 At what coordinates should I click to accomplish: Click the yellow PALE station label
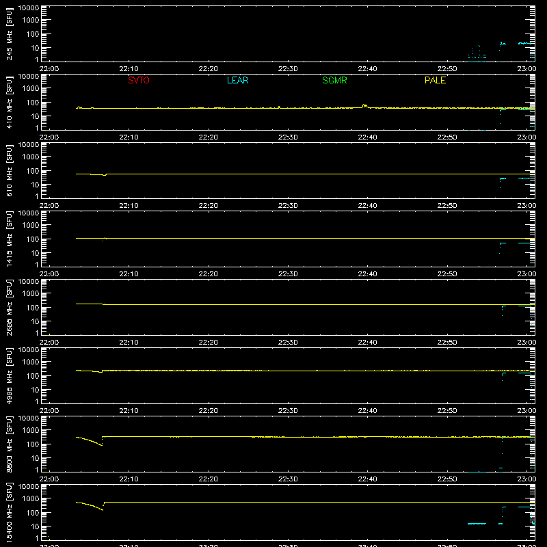click(435, 80)
